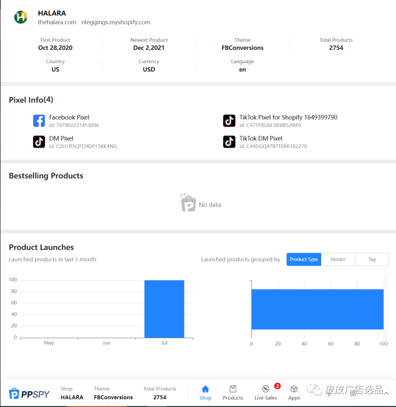The image size is (396, 407).
Task: Click the No data placeholder icon
Action: (x=188, y=203)
